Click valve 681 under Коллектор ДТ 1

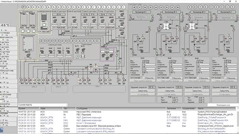coord(180,29)
